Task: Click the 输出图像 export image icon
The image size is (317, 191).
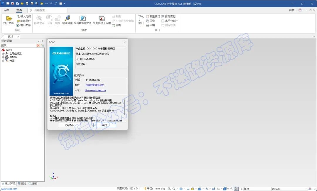Action: coord(18,25)
